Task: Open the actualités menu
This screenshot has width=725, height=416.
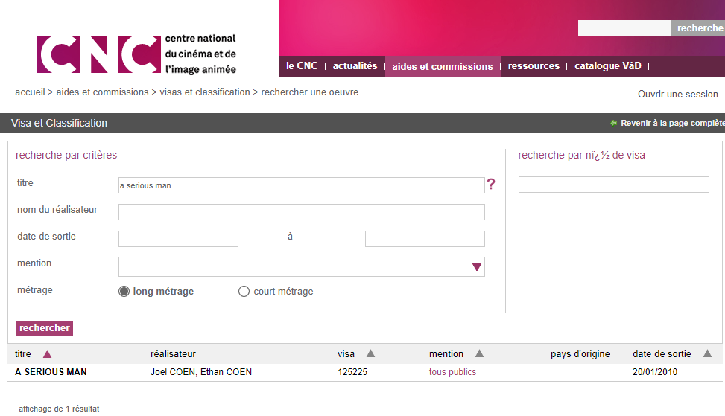Action: (355, 66)
